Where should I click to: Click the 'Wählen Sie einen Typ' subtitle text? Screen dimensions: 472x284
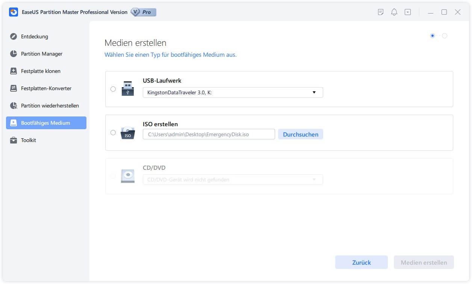tap(171, 55)
